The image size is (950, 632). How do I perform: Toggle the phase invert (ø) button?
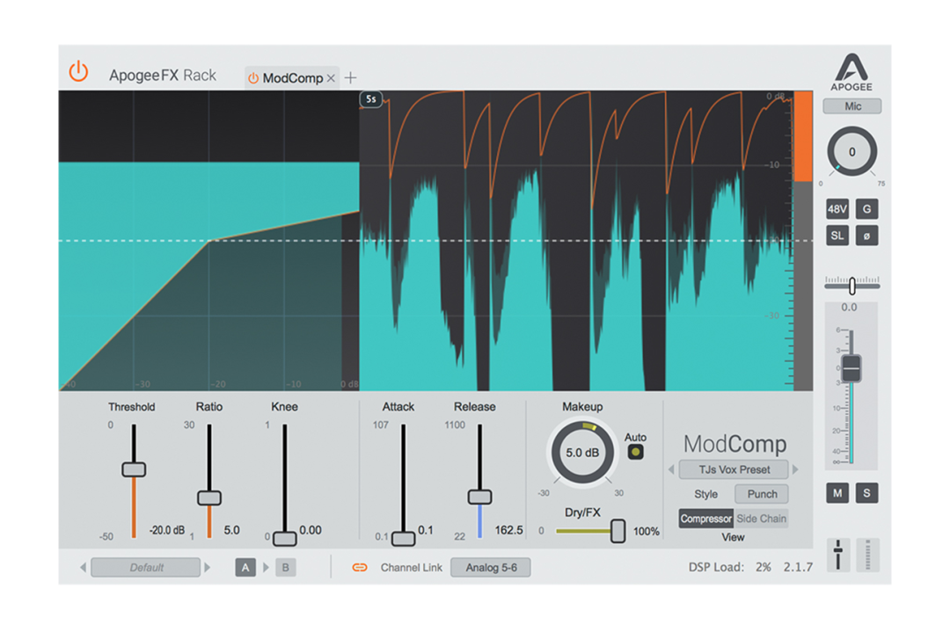[866, 236]
